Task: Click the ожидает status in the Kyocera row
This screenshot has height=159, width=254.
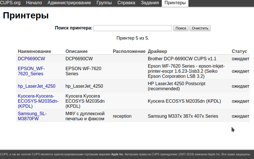Action: click(240, 101)
